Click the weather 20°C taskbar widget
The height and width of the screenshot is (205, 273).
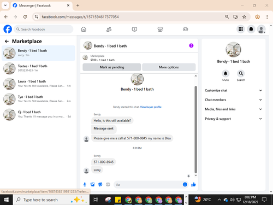click(x=203, y=200)
